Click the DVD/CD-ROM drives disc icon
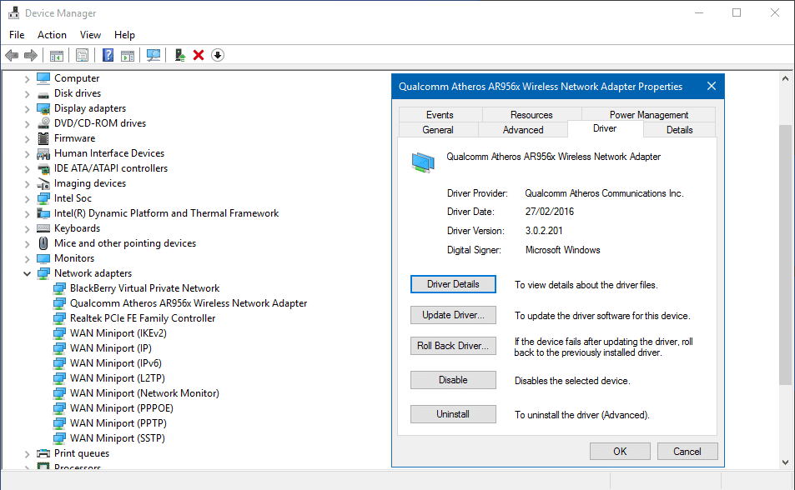 click(43, 123)
